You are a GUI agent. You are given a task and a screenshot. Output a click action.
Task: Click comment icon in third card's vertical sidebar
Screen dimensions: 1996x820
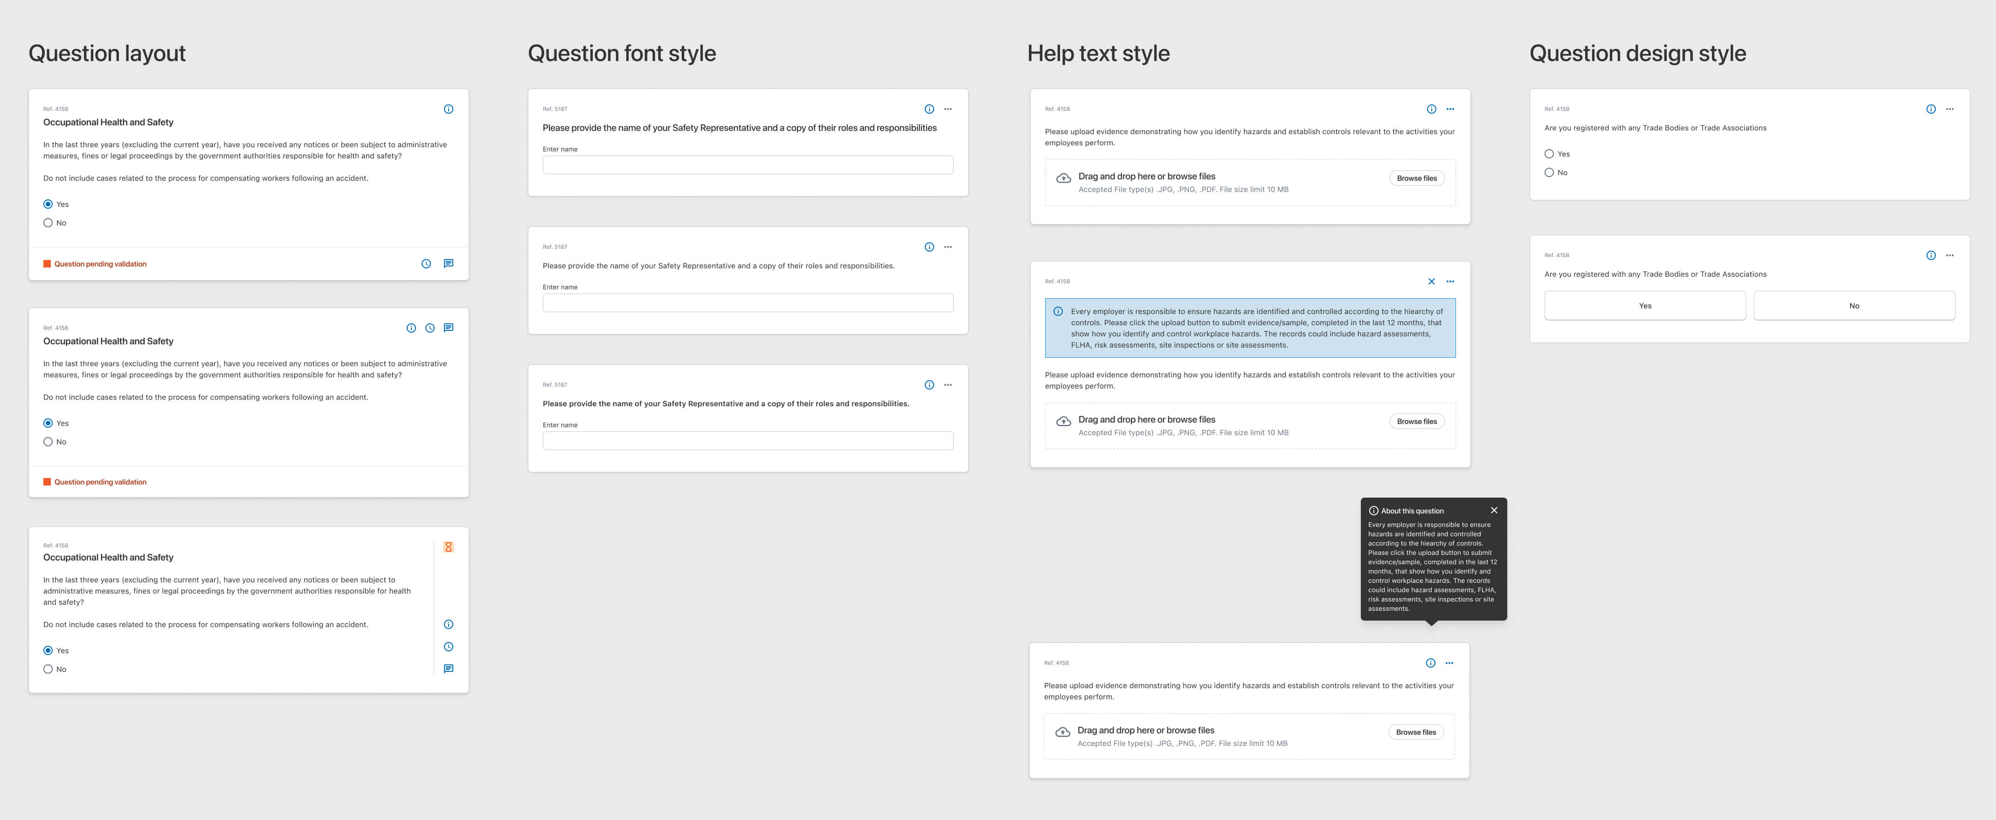click(448, 669)
